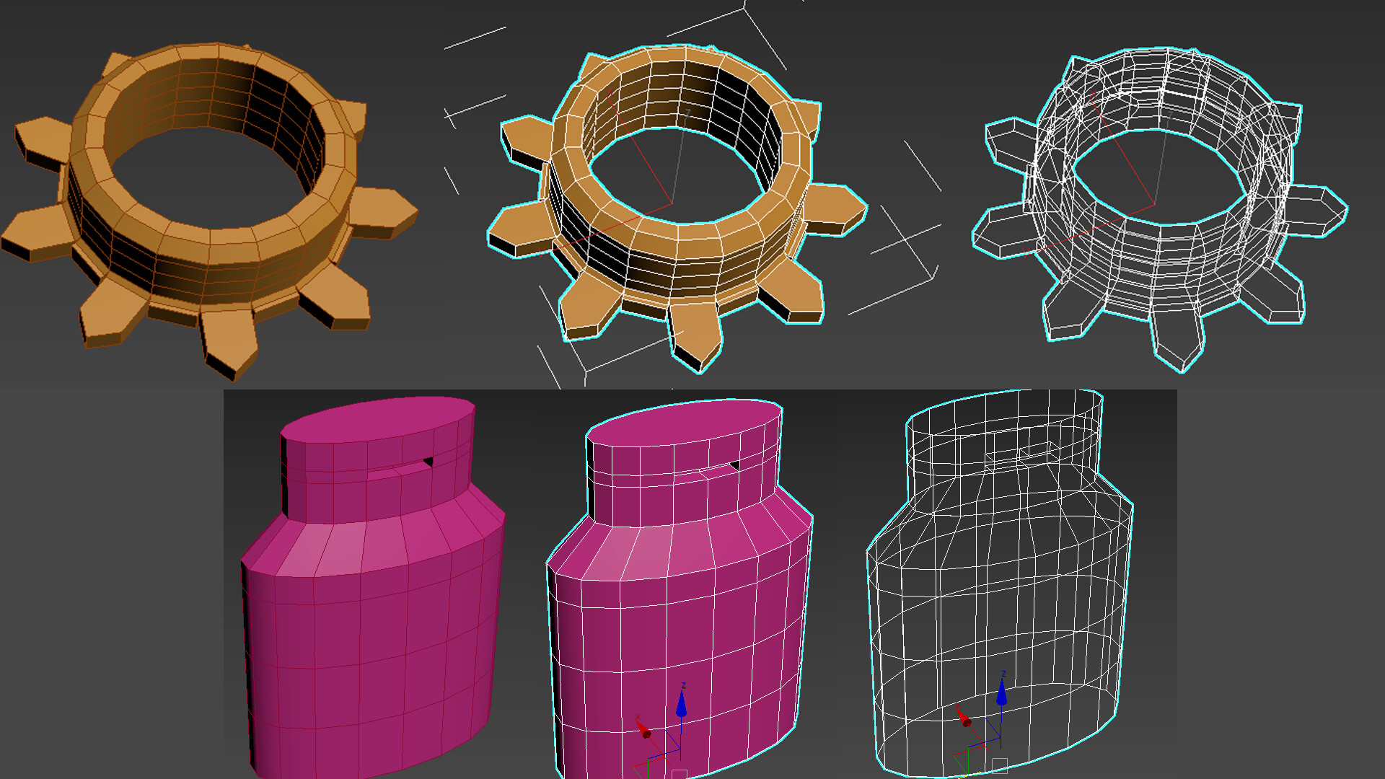Image resolution: width=1385 pixels, height=779 pixels.
Task: Click the green Y-axis of the wireframe bottle gizmo
Action: tap(968, 760)
